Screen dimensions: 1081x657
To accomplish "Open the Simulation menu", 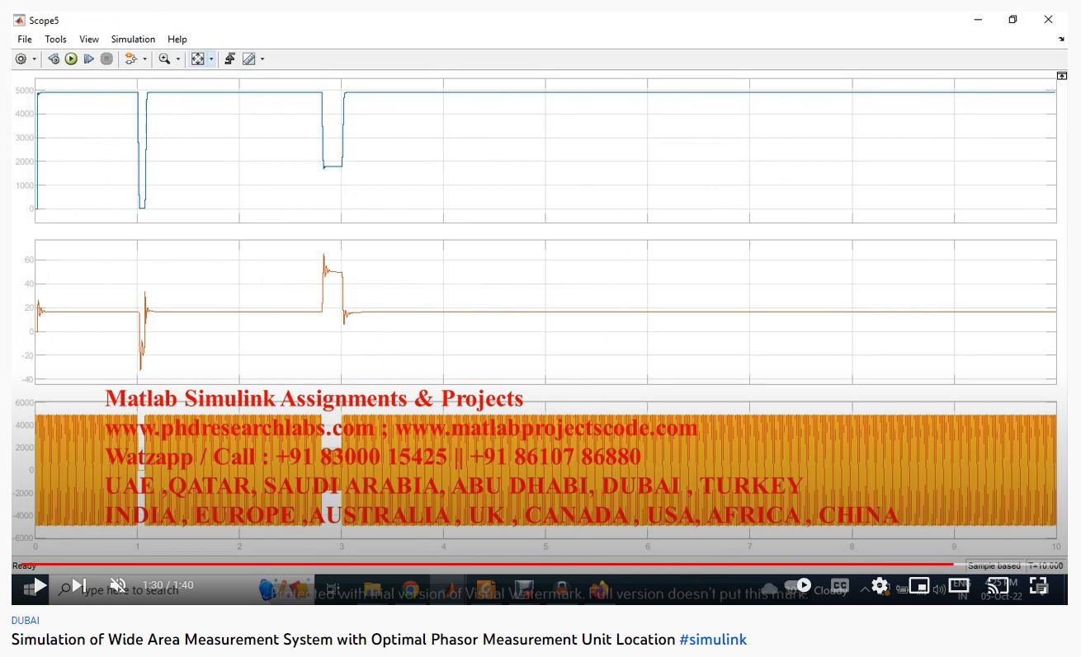I will 133,40.
